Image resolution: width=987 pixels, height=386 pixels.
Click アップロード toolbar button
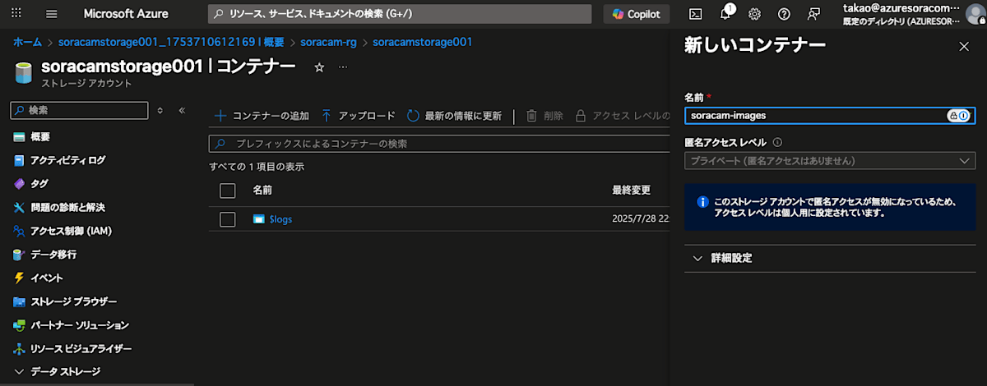(x=358, y=116)
